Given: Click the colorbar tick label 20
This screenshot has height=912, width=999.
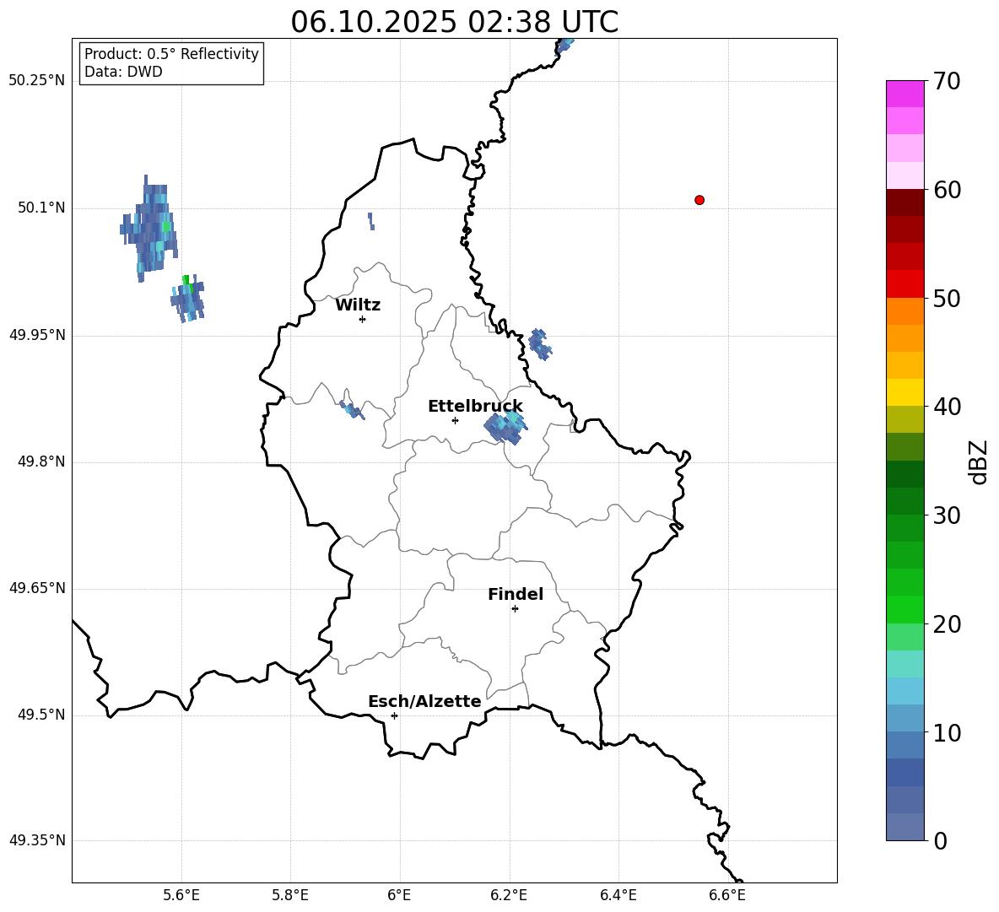Looking at the screenshot, I should pyautogui.click(x=947, y=623).
